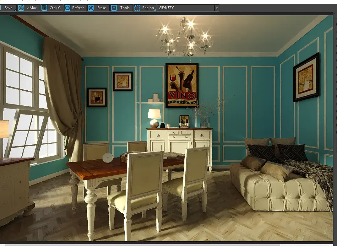Click the Ctrl+C clipboard icon
This screenshot has height=246, width=337.
44,8
